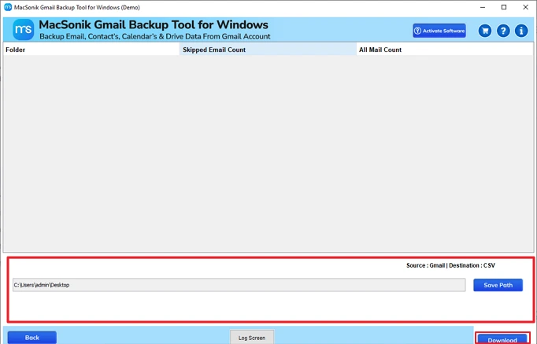Select the Skipped Email Count column header
This screenshot has width=537, height=344.
268,50
